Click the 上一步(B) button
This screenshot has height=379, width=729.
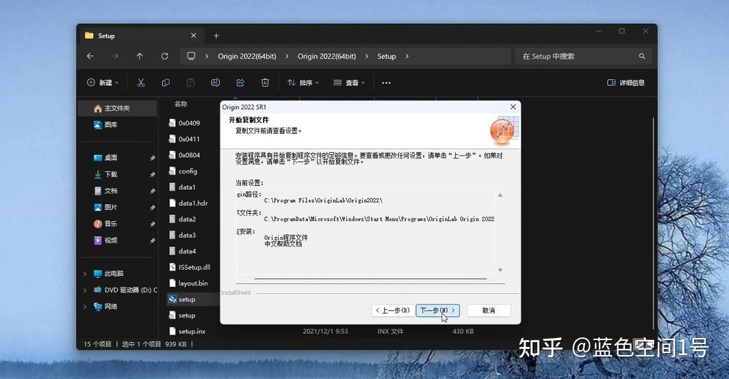tap(393, 310)
